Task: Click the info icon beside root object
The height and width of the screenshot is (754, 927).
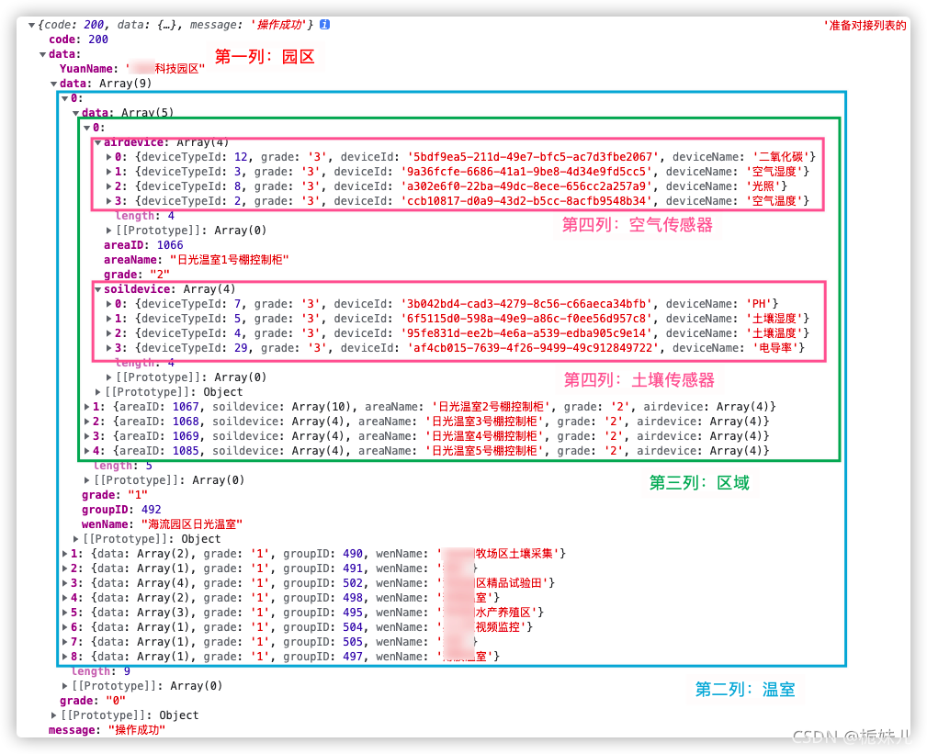Action: pyautogui.click(x=325, y=25)
